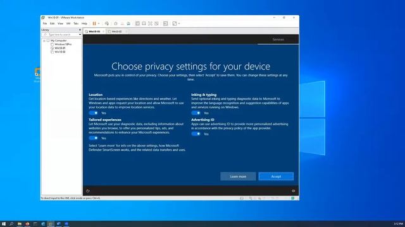This screenshot has height=227, width=405.
Task: Close the Win10-01 tab
Action: click(x=104, y=32)
